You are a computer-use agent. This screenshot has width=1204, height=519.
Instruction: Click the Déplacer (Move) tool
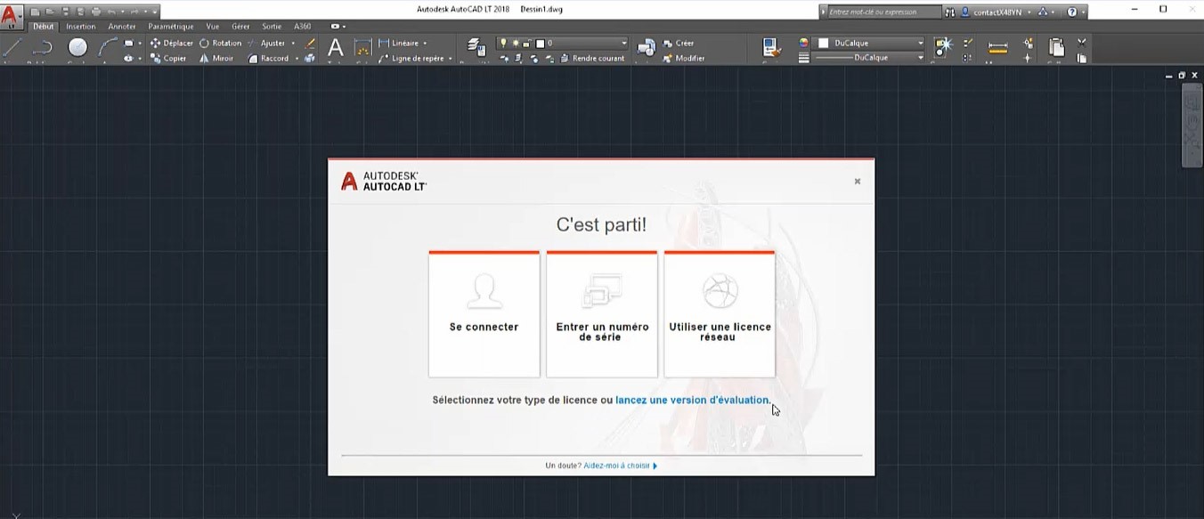pyautogui.click(x=171, y=43)
